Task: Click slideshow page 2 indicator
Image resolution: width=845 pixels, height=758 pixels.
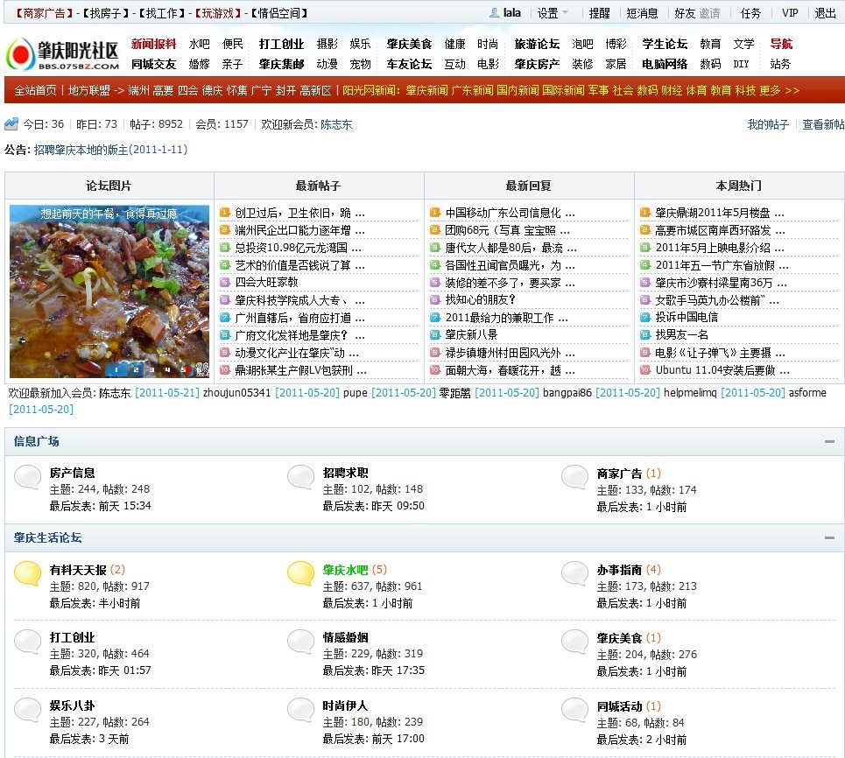Action: pos(136,369)
